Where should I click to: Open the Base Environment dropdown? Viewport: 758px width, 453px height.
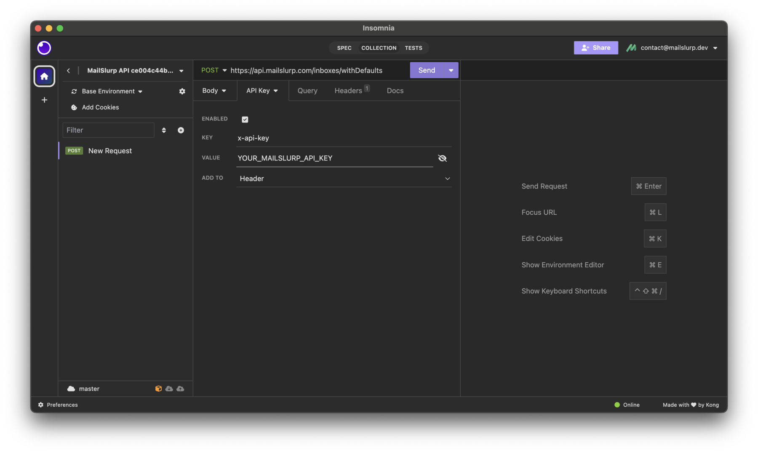[x=112, y=91]
